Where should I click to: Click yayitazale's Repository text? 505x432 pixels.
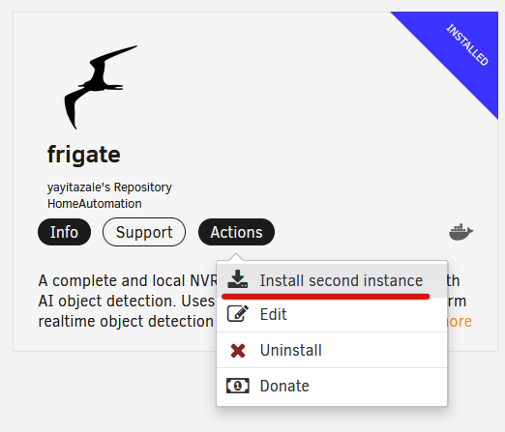click(109, 187)
